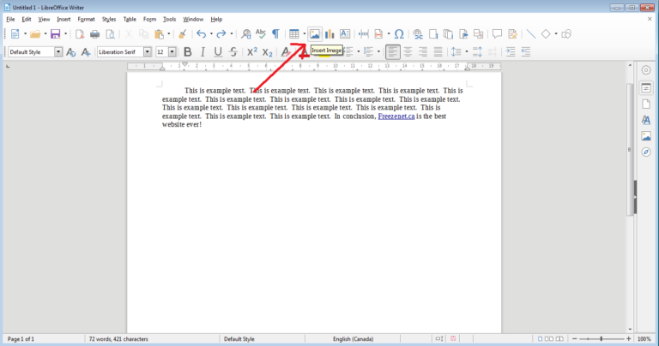Insert a chart from the toolbar
This screenshot has height=346, width=659.
click(329, 34)
